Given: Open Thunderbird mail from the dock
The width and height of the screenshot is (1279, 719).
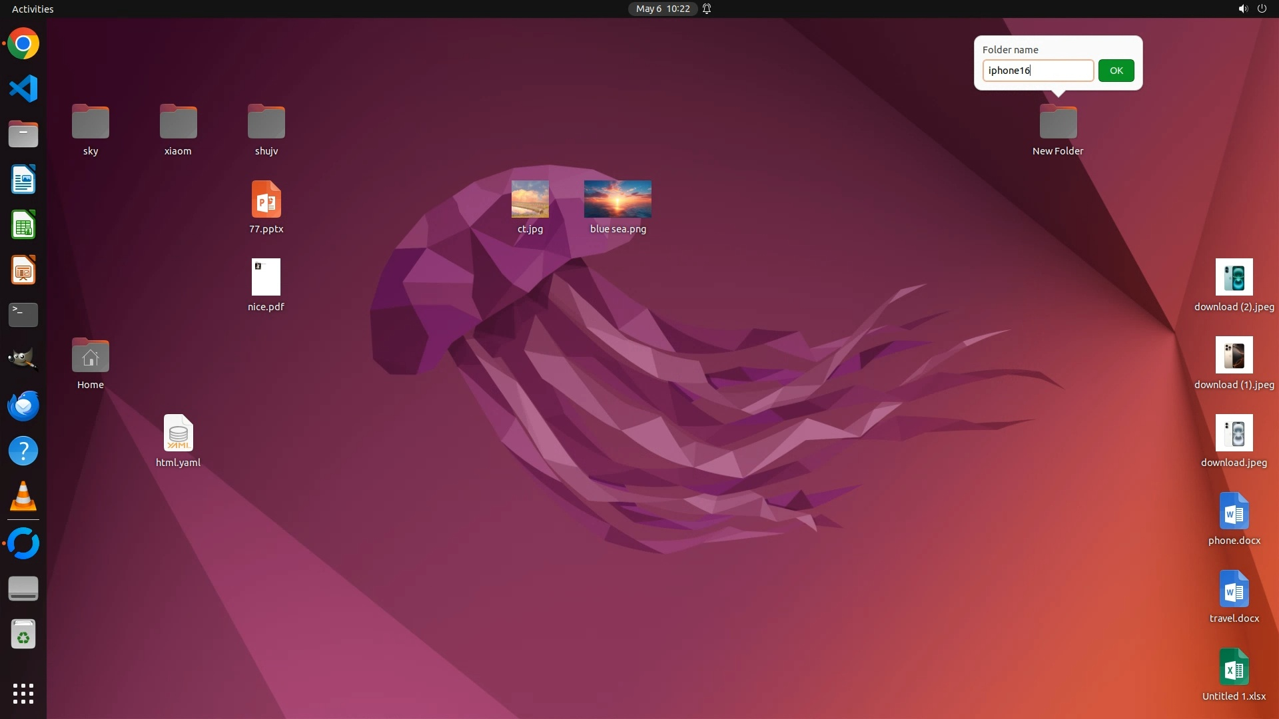Looking at the screenshot, I should click(x=23, y=405).
